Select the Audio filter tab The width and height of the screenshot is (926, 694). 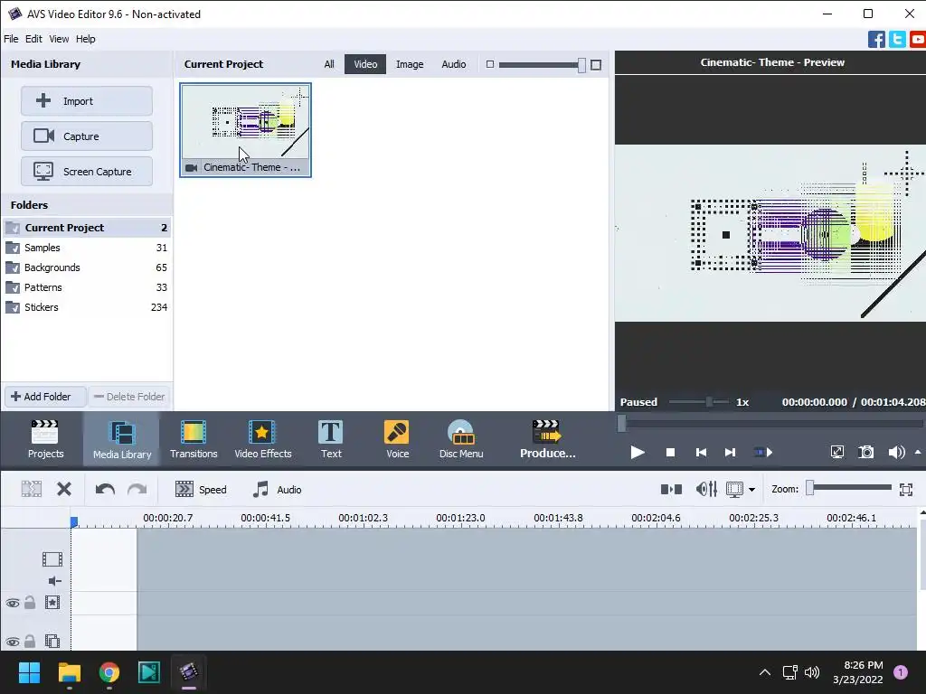click(x=454, y=64)
